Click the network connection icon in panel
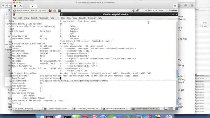210x118 pixels. click(138, 10)
